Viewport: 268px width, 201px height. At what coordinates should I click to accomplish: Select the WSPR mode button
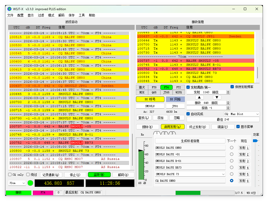click(x=178, y=92)
